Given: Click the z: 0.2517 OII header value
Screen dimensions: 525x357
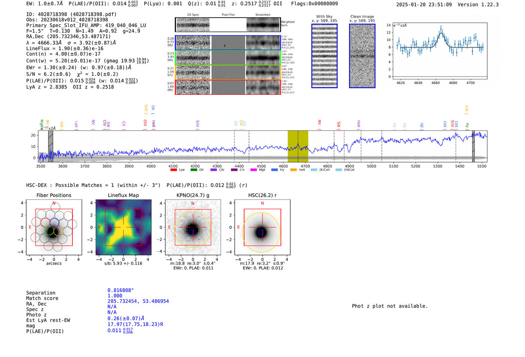Looking at the screenshot, I should coord(257,4).
